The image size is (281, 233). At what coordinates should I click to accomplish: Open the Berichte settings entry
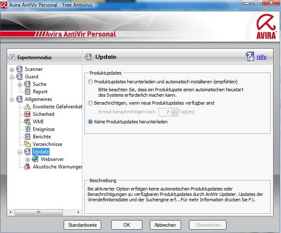coord(42,137)
